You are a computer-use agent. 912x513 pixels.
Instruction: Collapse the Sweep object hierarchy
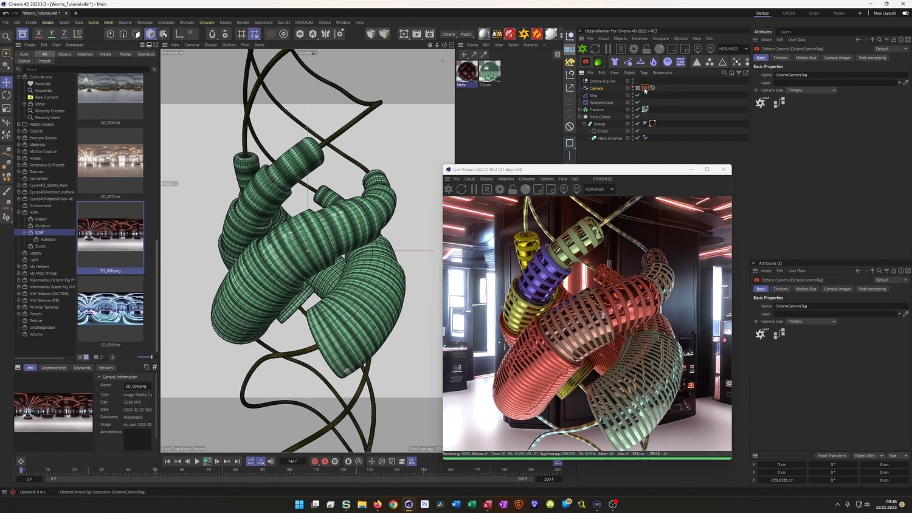tap(584, 124)
